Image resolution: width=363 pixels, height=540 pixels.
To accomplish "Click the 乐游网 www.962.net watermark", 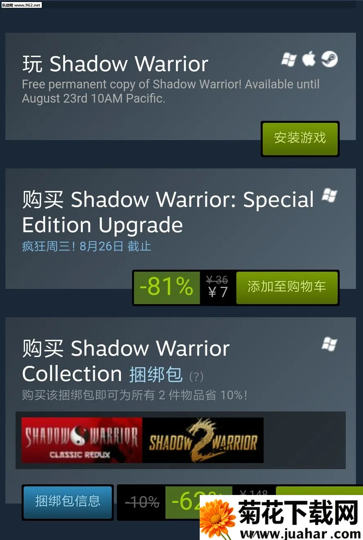I will point(21,5).
